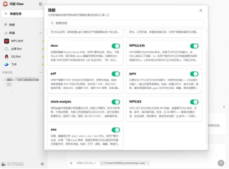The height and width of the screenshot is (169, 229).
Task: Click the xlsx skill title
Action: (x=53, y=130)
